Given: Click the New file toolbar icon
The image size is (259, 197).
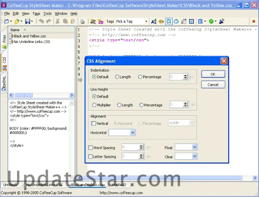Looking at the screenshot, I should pyautogui.click(x=6, y=21).
